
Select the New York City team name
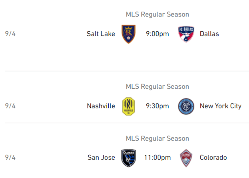pos(221,106)
